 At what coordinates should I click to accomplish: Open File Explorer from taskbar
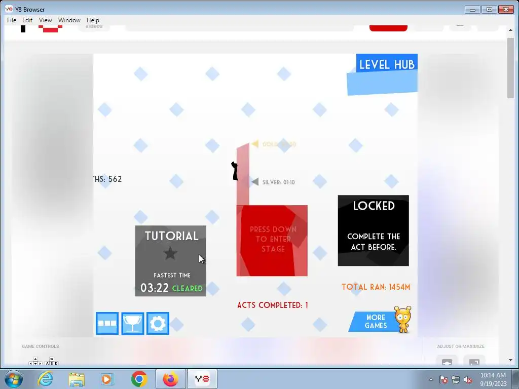point(77,379)
